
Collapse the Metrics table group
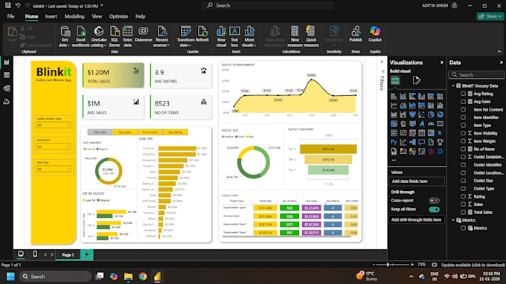coord(453,220)
